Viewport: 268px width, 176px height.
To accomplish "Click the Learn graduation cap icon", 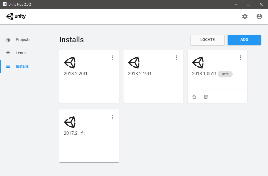I will click(x=8, y=53).
